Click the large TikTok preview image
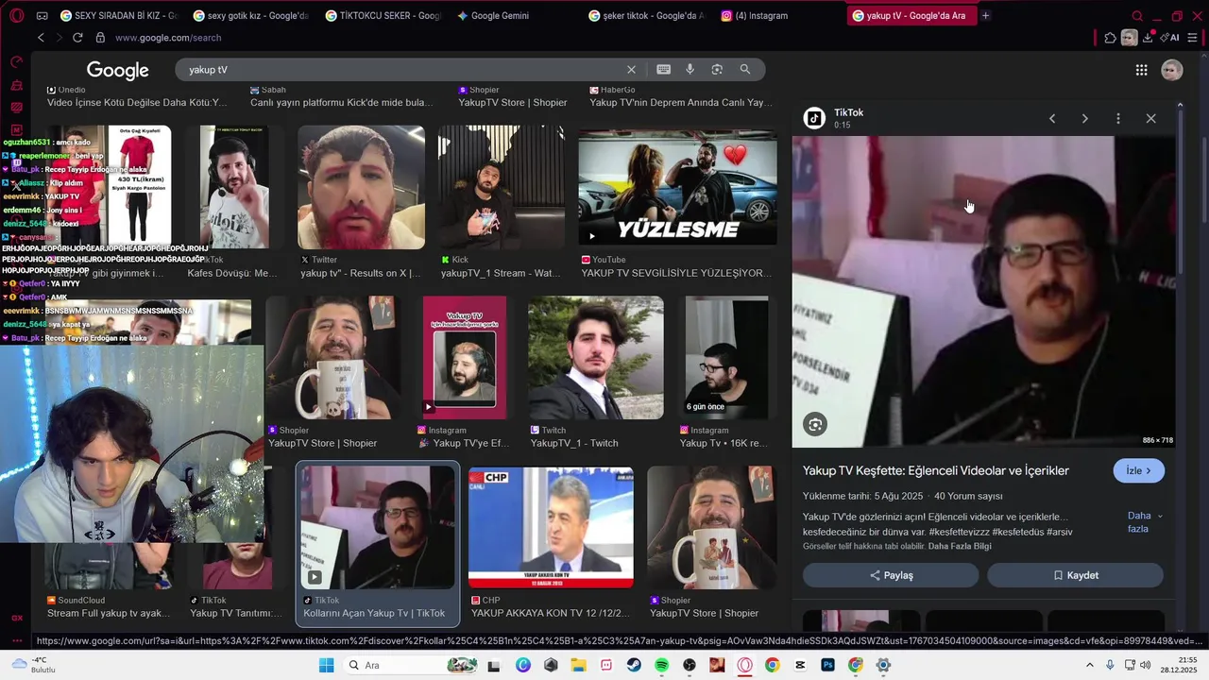This screenshot has height=680, width=1209. 983,292
